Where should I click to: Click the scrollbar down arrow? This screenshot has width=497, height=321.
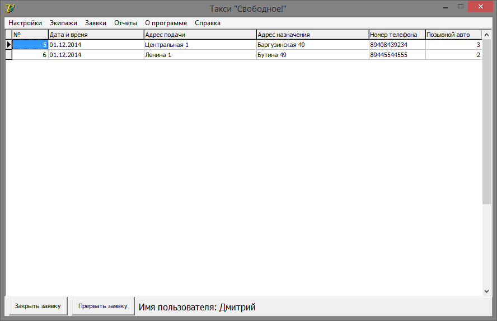point(486,291)
